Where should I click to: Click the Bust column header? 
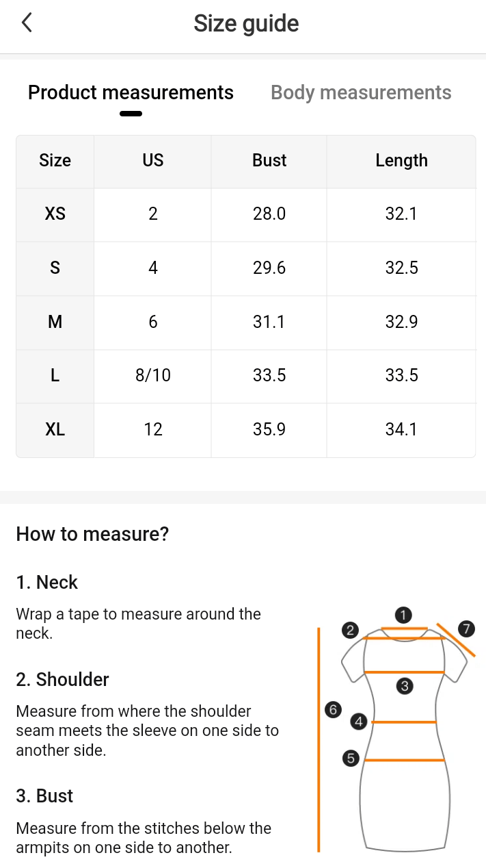(x=269, y=161)
